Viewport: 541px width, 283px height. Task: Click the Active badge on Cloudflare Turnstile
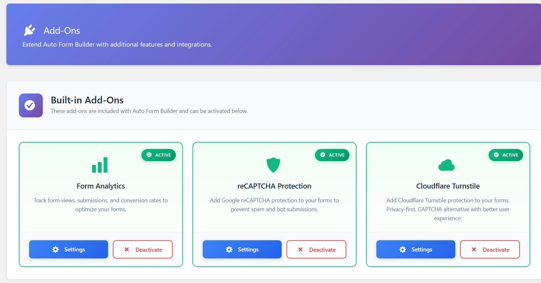click(x=506, y=155)
